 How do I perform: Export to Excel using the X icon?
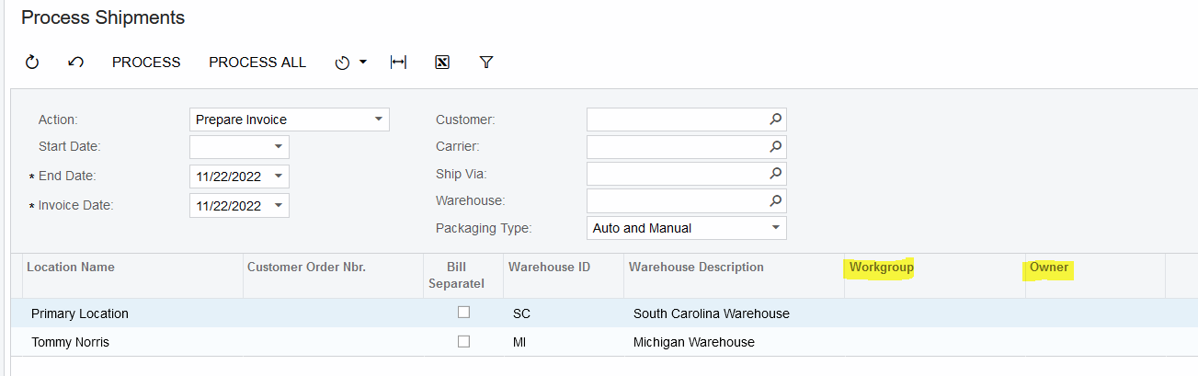click(x=442, y=63)
